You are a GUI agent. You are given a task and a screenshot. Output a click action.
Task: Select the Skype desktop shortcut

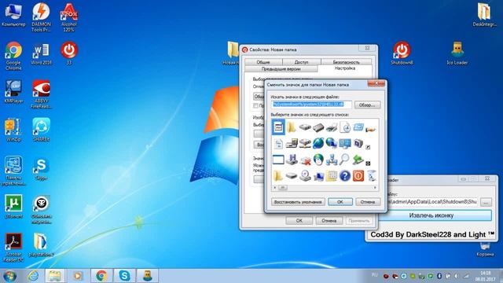[41, 169]
